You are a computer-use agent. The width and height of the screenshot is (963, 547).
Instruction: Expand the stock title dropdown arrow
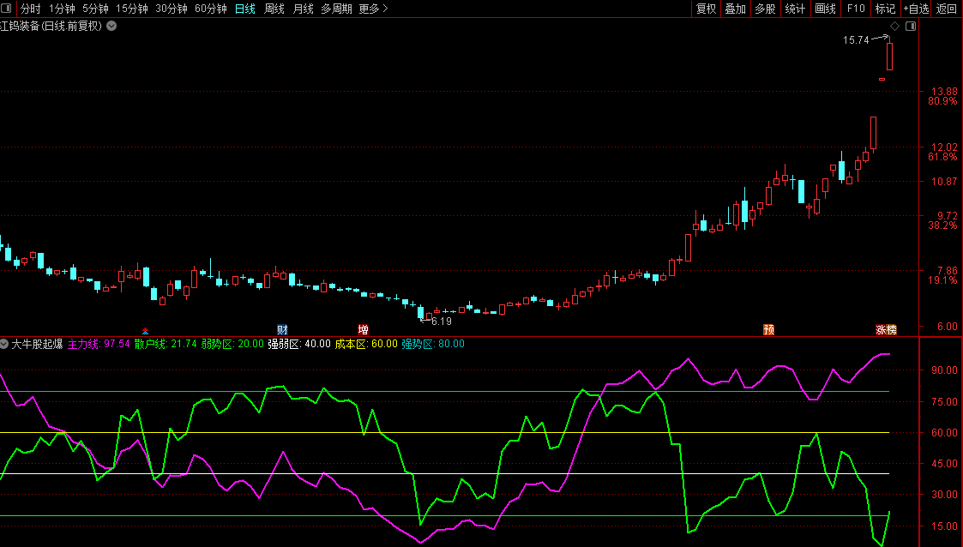pyautogui.click(x=111, y=26)
